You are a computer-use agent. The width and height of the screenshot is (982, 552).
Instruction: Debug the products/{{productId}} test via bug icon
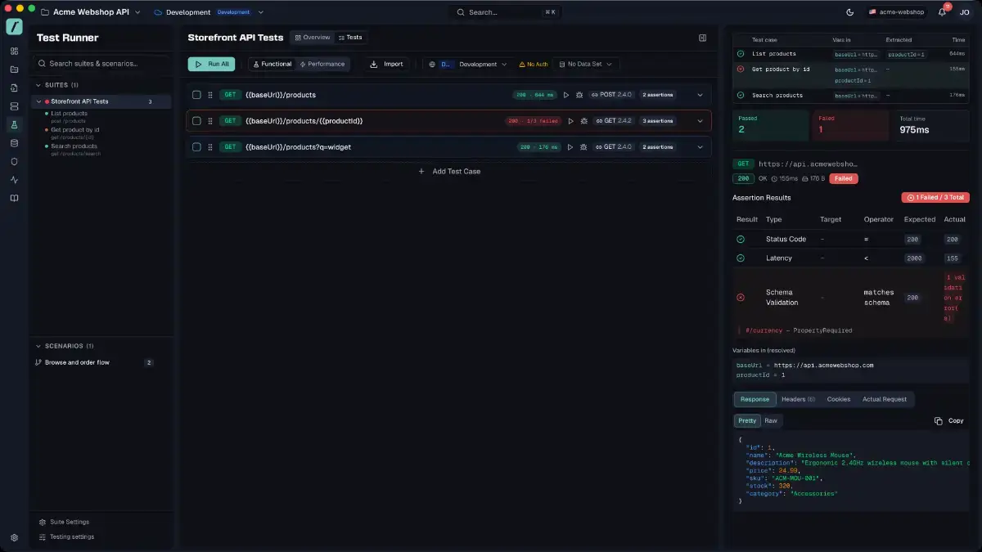[x=584, y=121]
